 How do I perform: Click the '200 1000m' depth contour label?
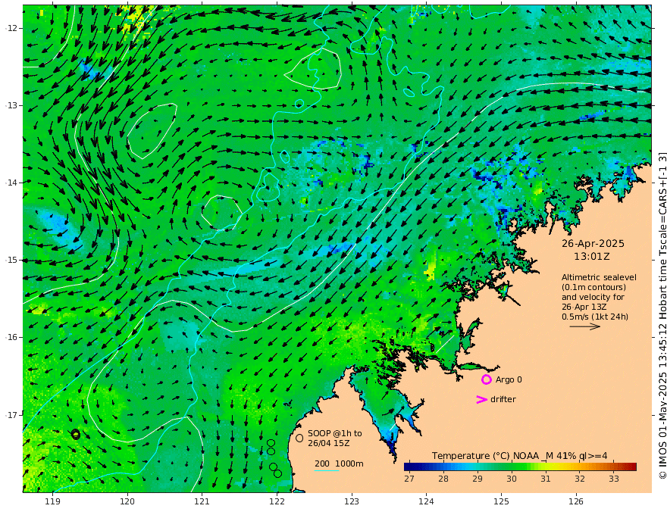click(339, 463)
